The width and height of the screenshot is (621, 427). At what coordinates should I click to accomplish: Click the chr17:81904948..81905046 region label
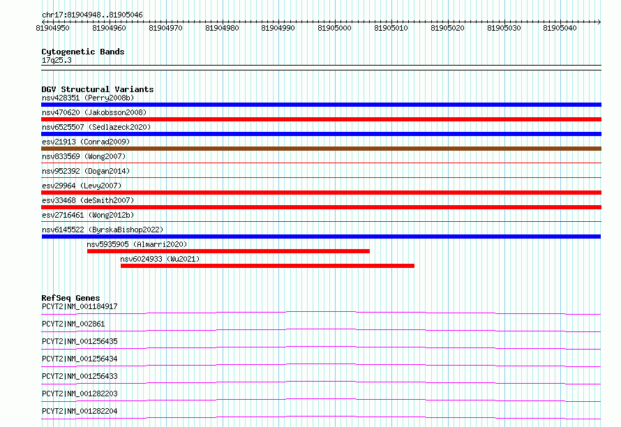pyautogui.click(x=92, y=15)
